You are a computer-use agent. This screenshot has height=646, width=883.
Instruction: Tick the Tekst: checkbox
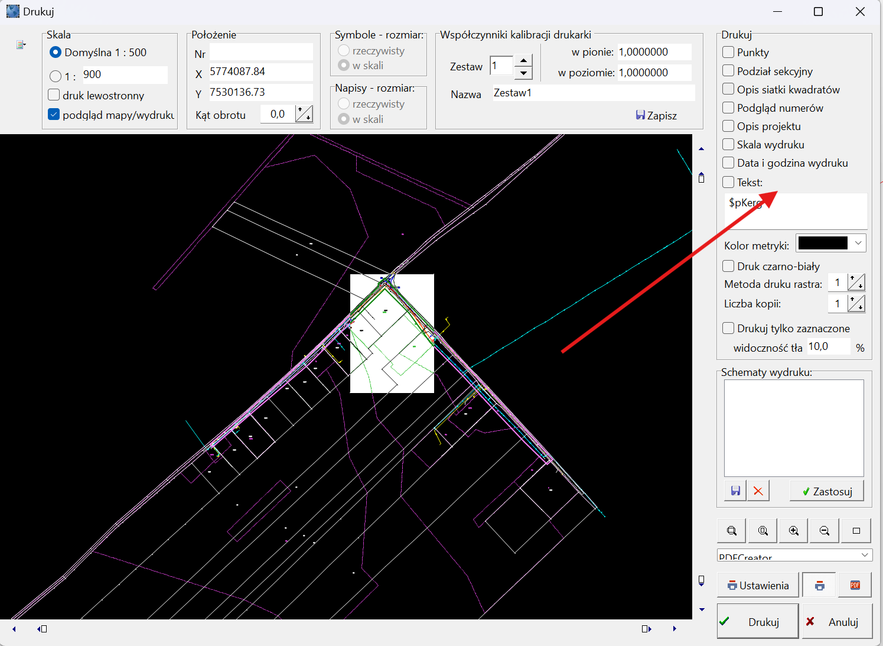click(x=728, y=182)
